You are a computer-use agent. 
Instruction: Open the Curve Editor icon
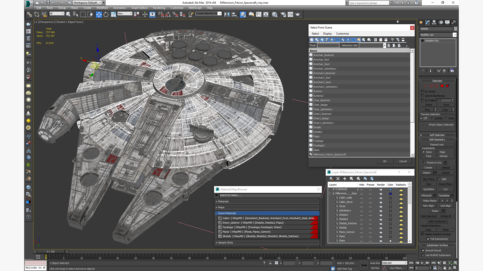click(x=259, y=15)
